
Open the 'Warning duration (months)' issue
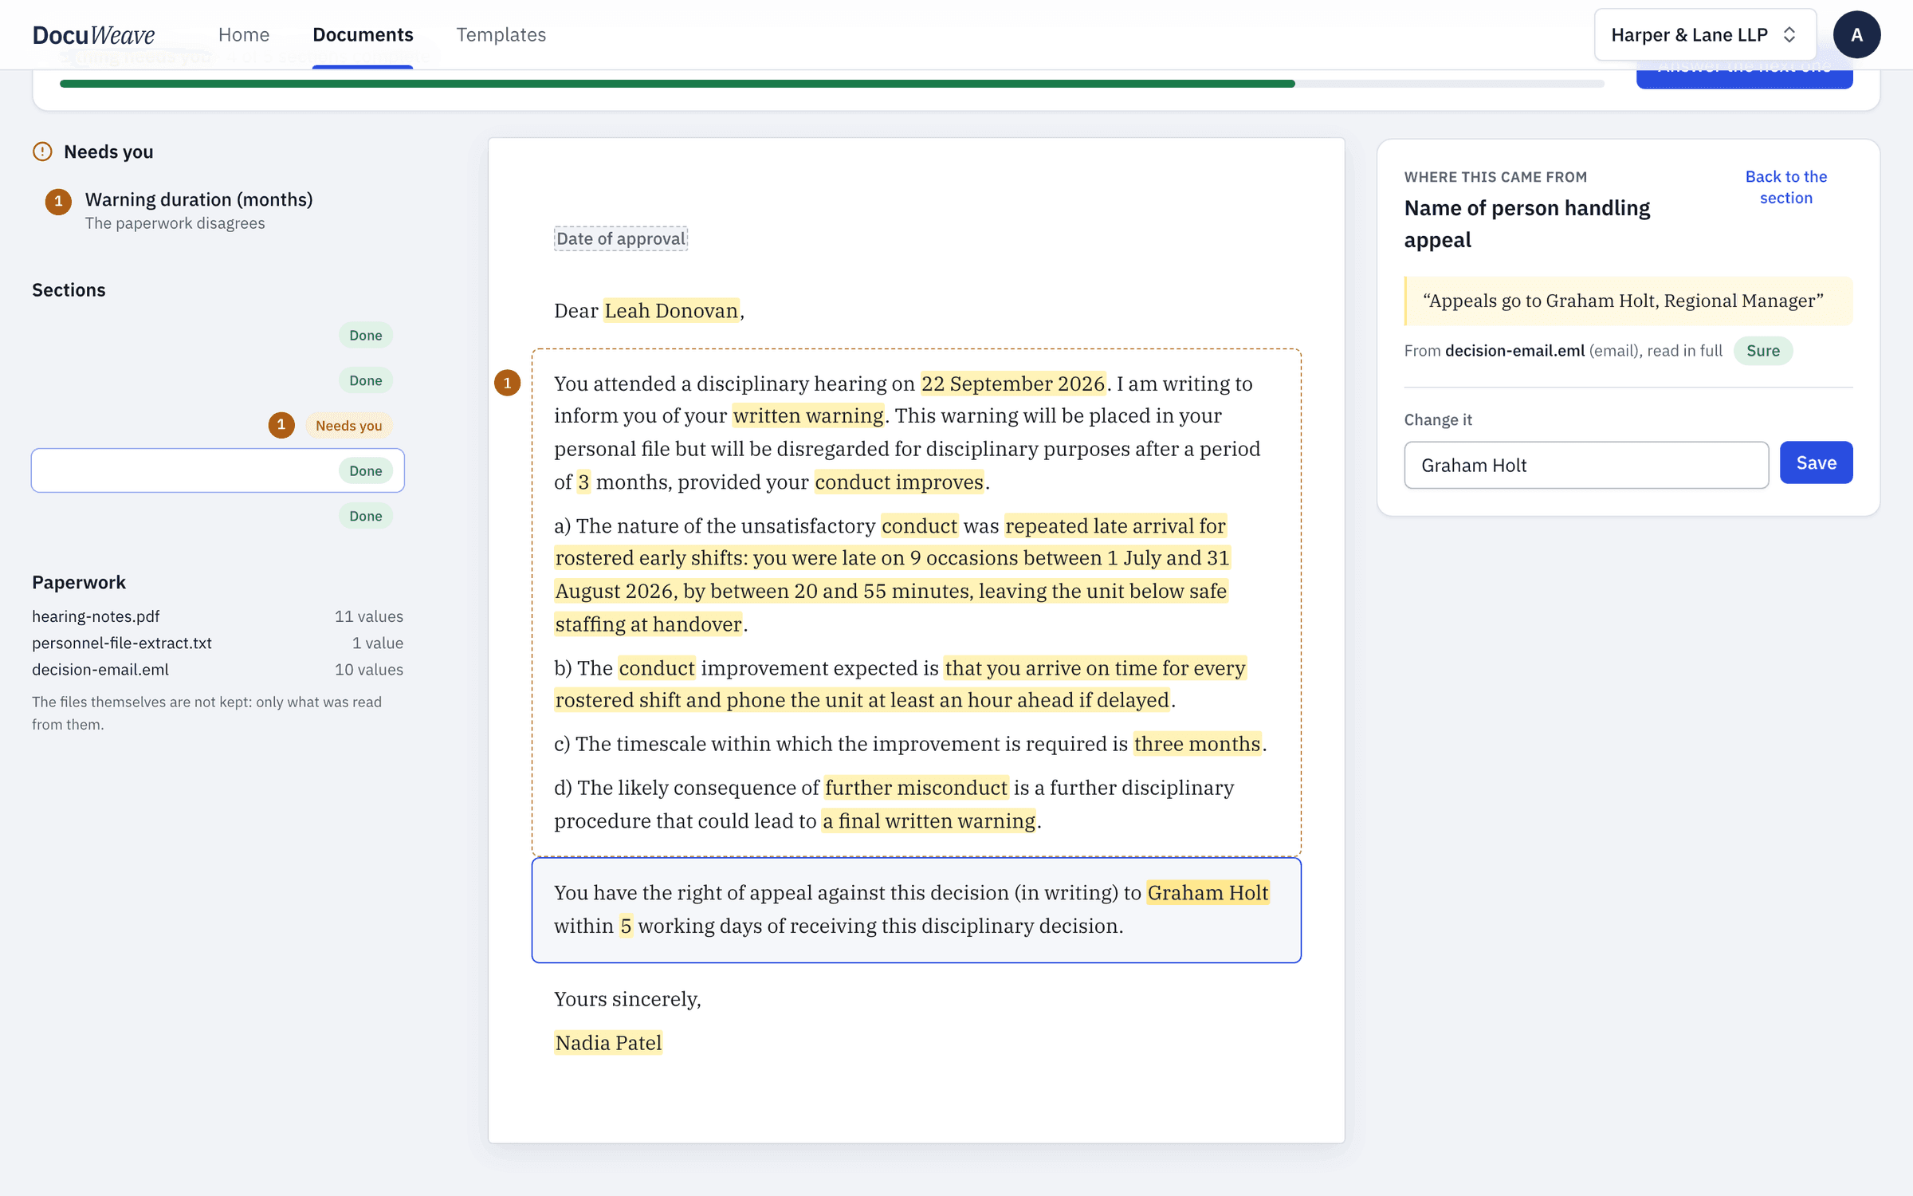coord(198,210)
